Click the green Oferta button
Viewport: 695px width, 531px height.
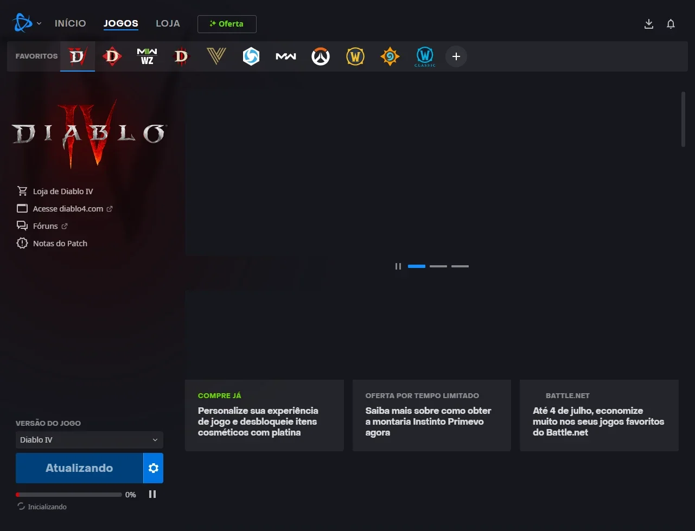pos(227,24)
